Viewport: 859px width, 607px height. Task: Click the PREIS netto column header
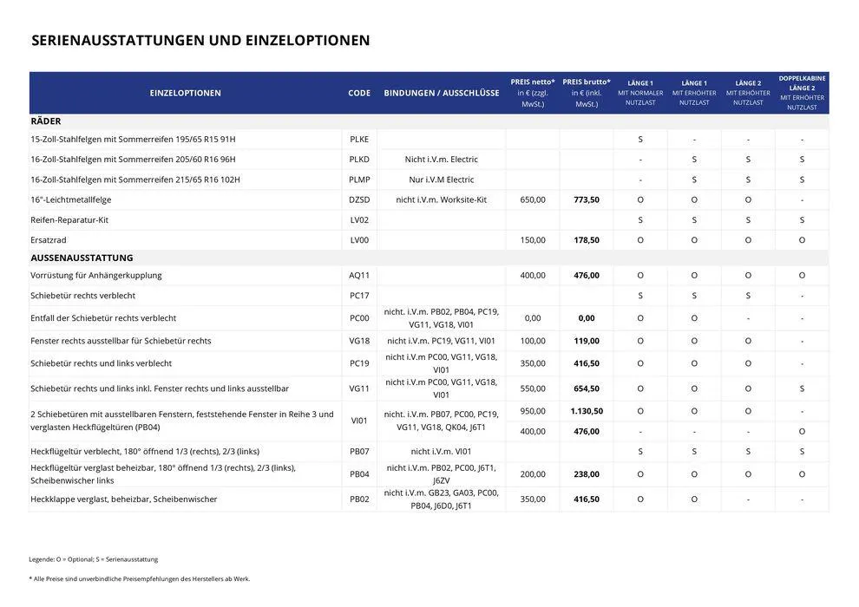coord(531,90)
